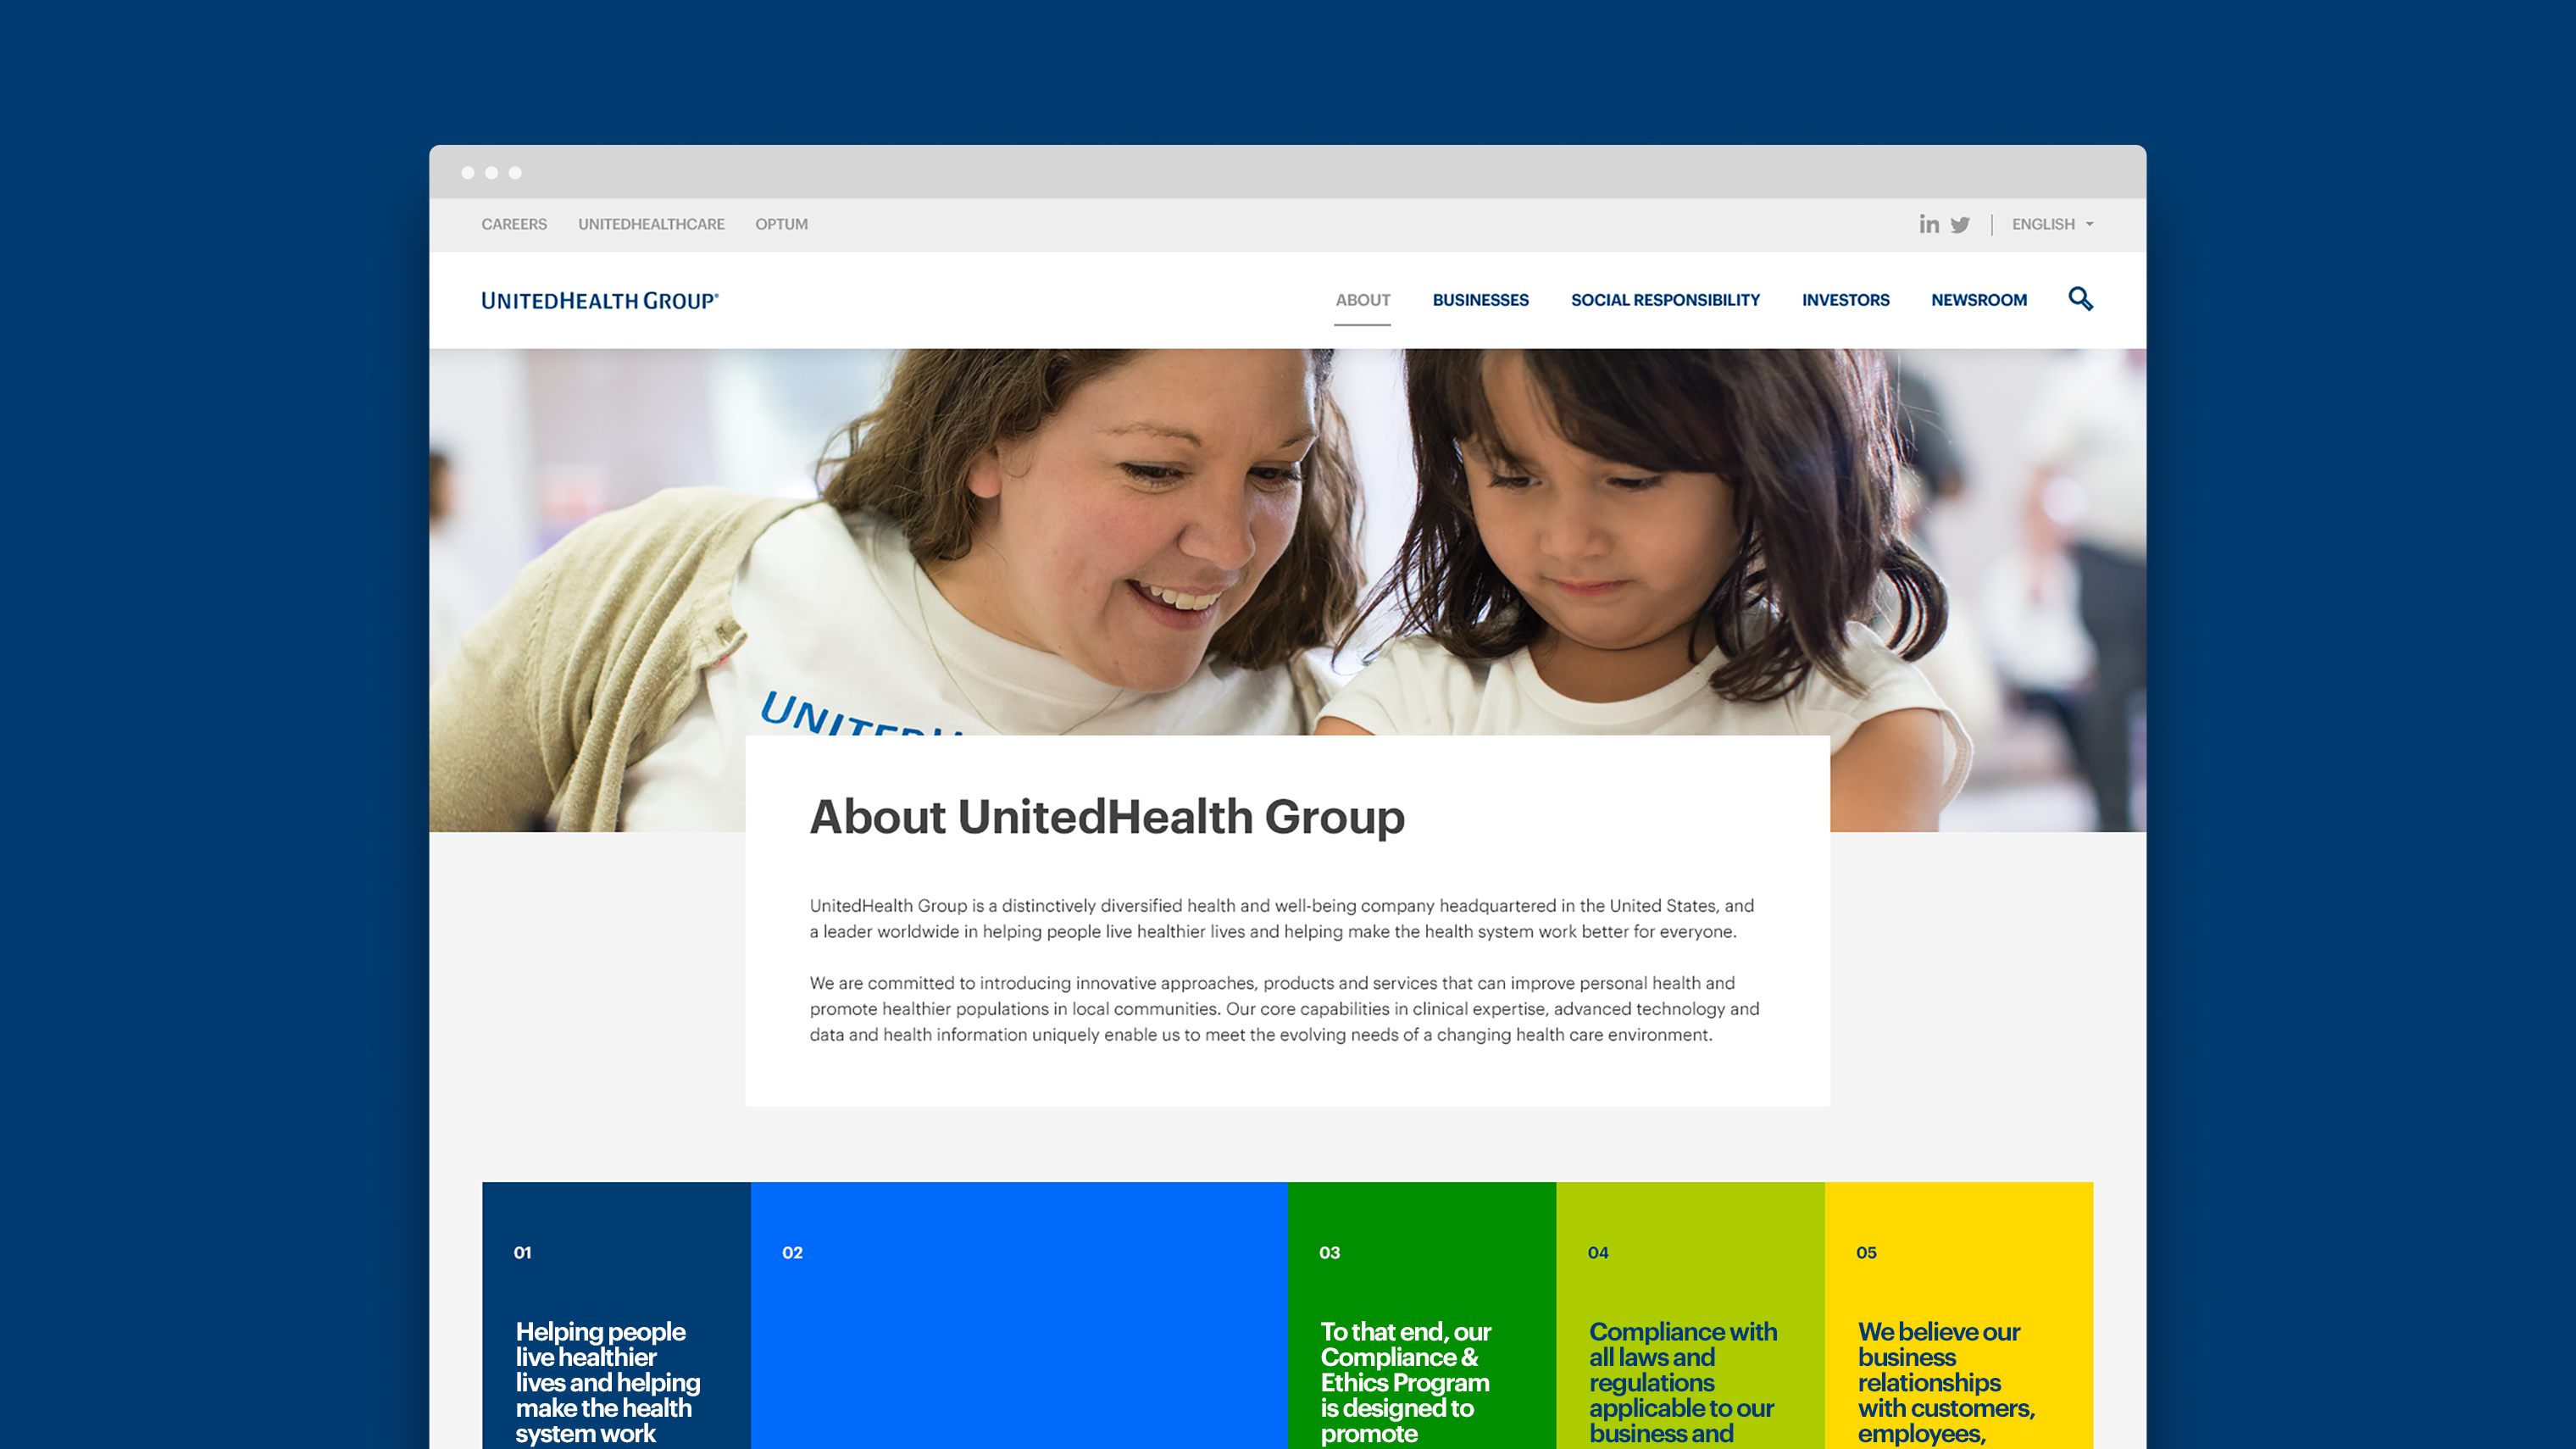
Task: Click the Optum link
Action: [x=781, y=224]
